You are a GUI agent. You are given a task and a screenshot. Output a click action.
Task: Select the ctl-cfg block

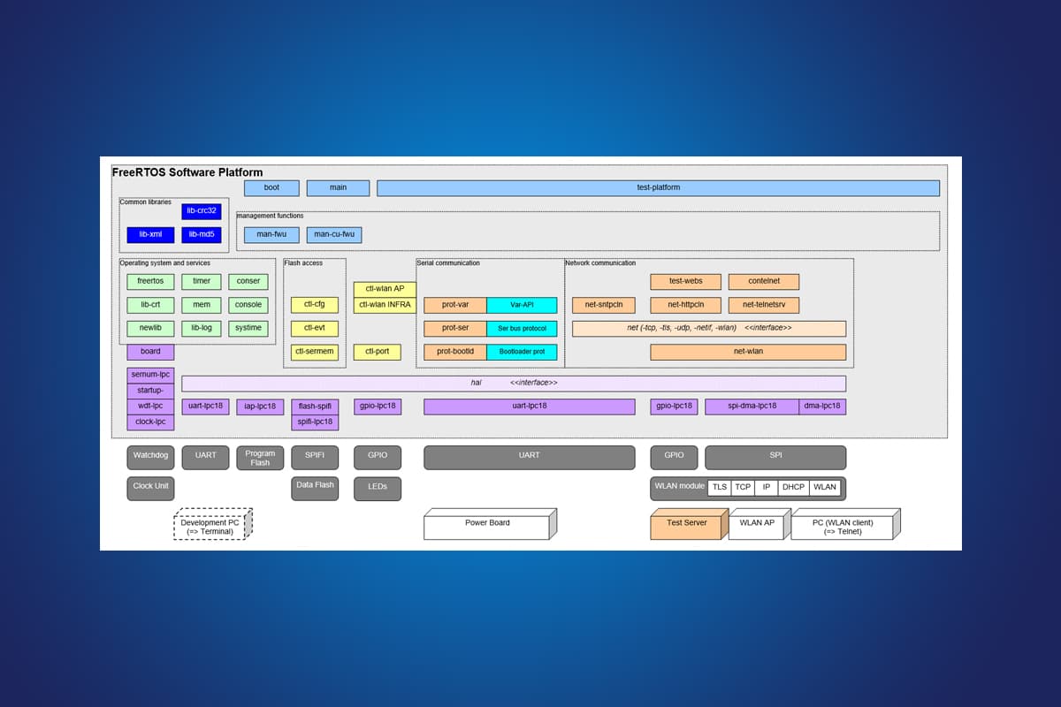[315, 305]
